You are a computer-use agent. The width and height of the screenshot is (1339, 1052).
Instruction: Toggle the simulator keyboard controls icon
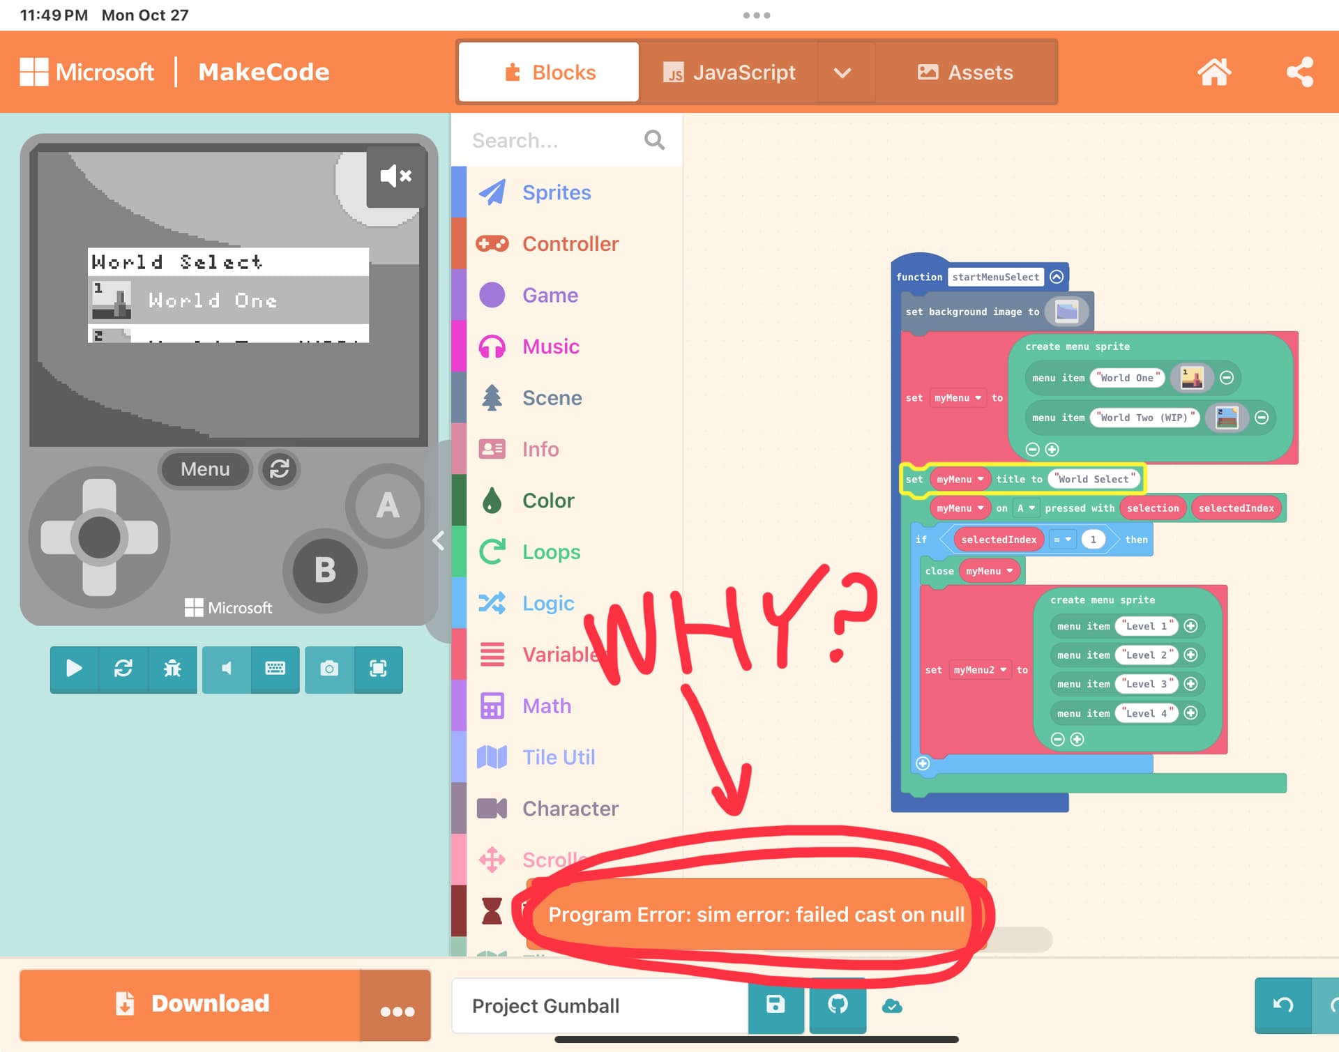[x=275, y=669]
